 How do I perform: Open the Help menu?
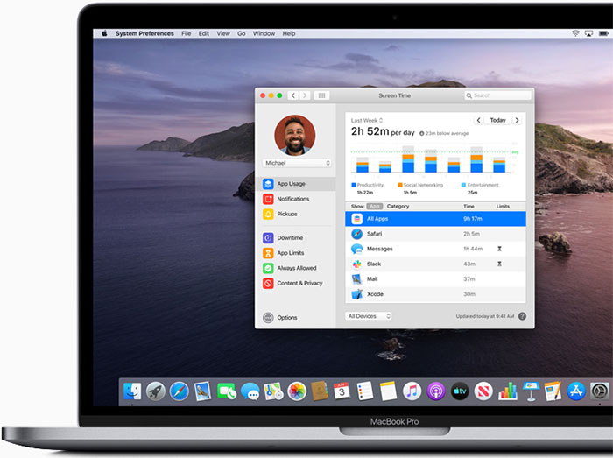pos(289,33)
